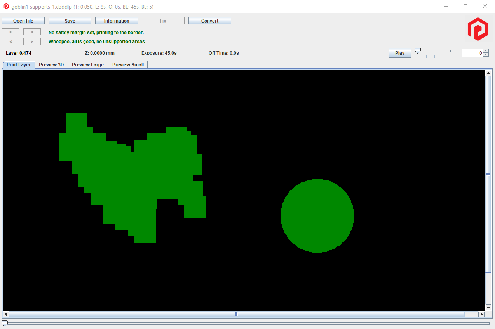The image size is (495, 329).
Task: Convert the loaded cbddlp file
Action: (x=209, y=20)
